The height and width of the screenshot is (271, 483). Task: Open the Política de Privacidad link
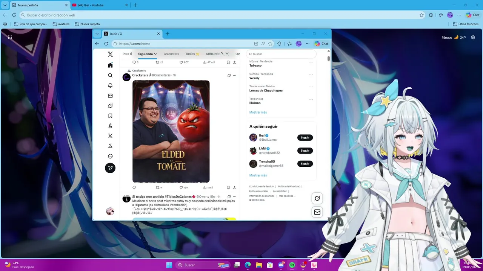tap(289, 186)
